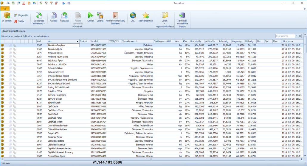
Task: Click the Másolás (copy) icon
Action: click(53, 16)
